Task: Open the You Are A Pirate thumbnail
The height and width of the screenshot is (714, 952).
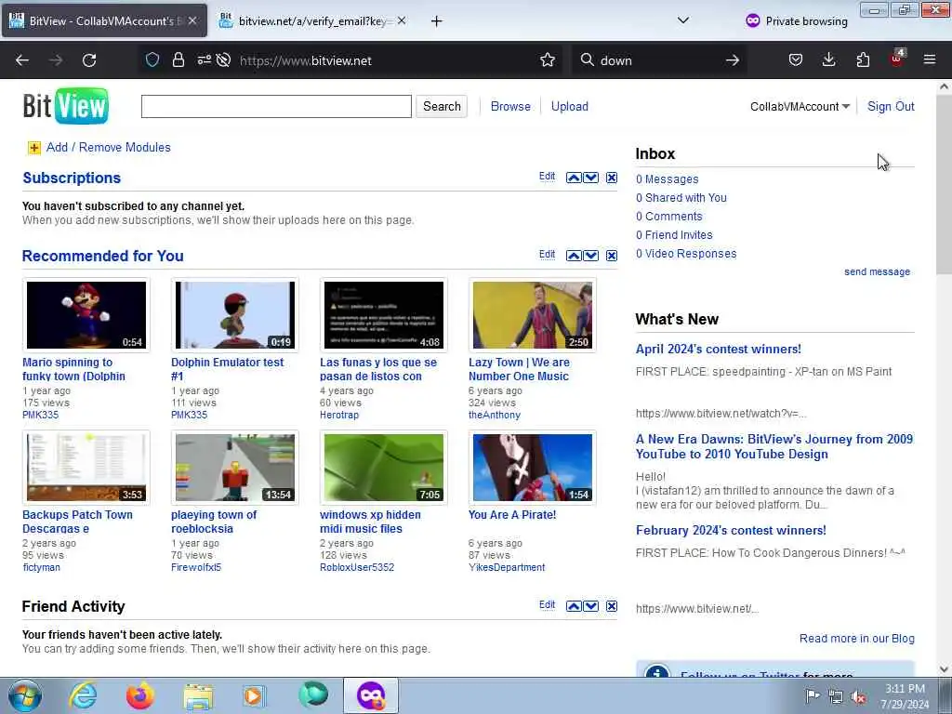Action: coord(533,468)
